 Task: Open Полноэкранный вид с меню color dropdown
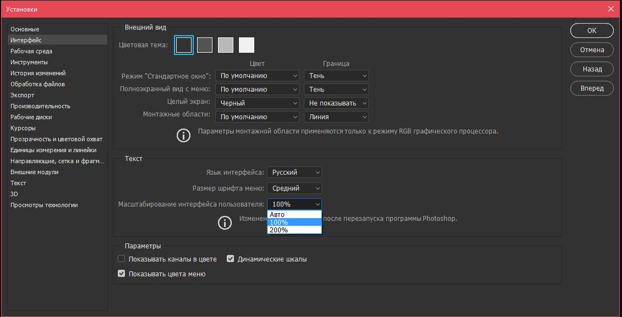tap(257, 90)
